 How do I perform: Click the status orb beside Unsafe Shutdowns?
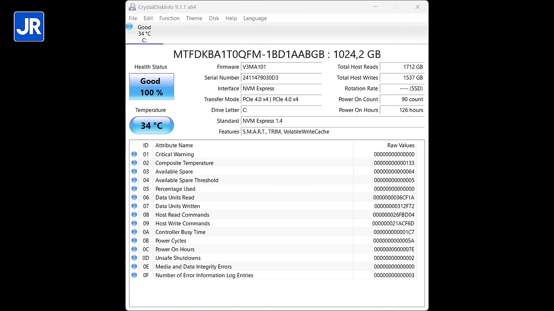tap(134, 258)
